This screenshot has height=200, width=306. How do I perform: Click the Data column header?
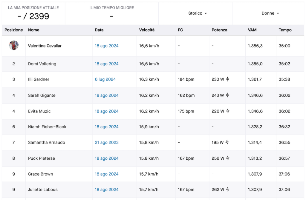pos(99,30)
